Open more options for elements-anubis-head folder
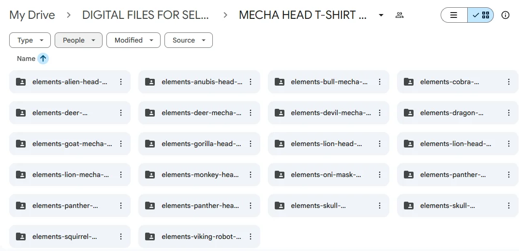This screenshot has height=251, width=519. pos(251,82)
